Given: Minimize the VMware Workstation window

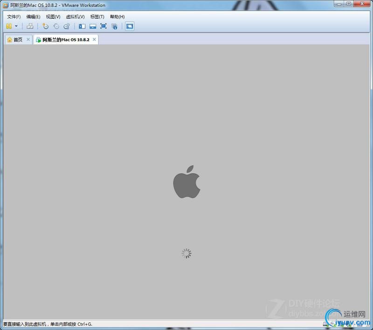Looking at the screenshot, I should 339,4.
